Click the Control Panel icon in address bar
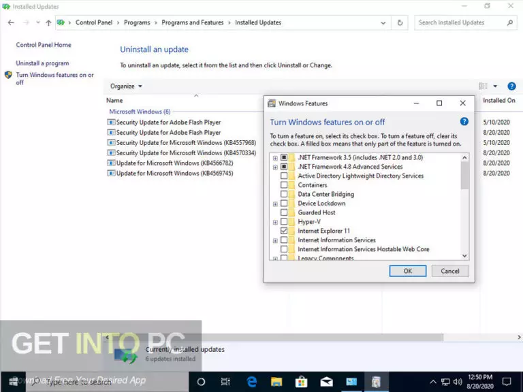Image resolution: width=523 pixels, height=392 pixels. point(61,22)
